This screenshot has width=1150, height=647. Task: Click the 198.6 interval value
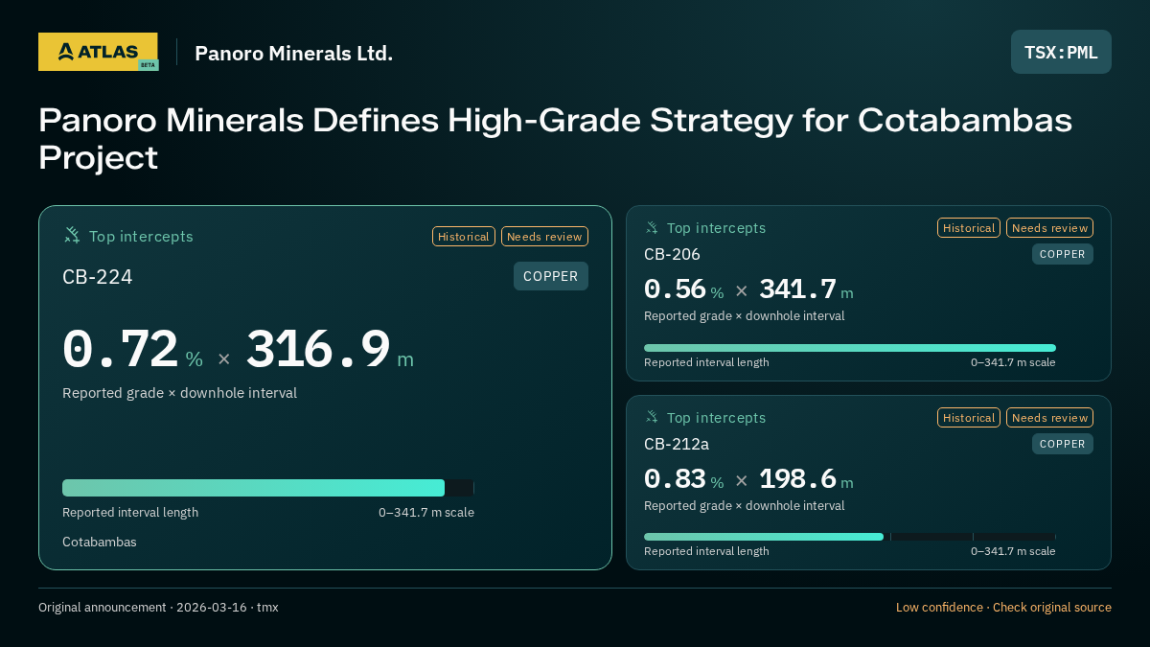coord(797,479)
